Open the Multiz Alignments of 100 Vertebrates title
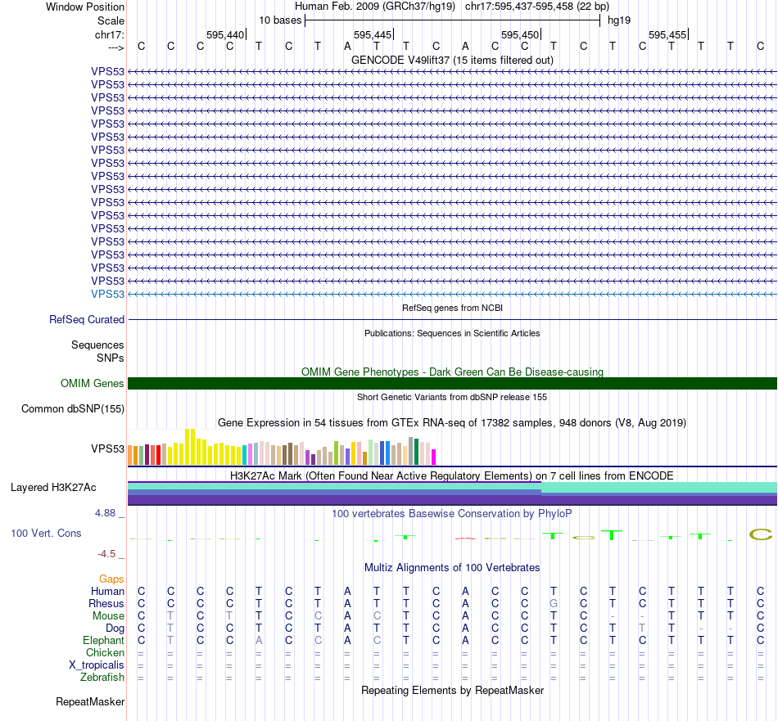 click(452, 568)
